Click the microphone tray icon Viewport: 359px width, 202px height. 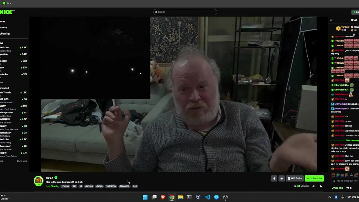[x=342, y=197]
